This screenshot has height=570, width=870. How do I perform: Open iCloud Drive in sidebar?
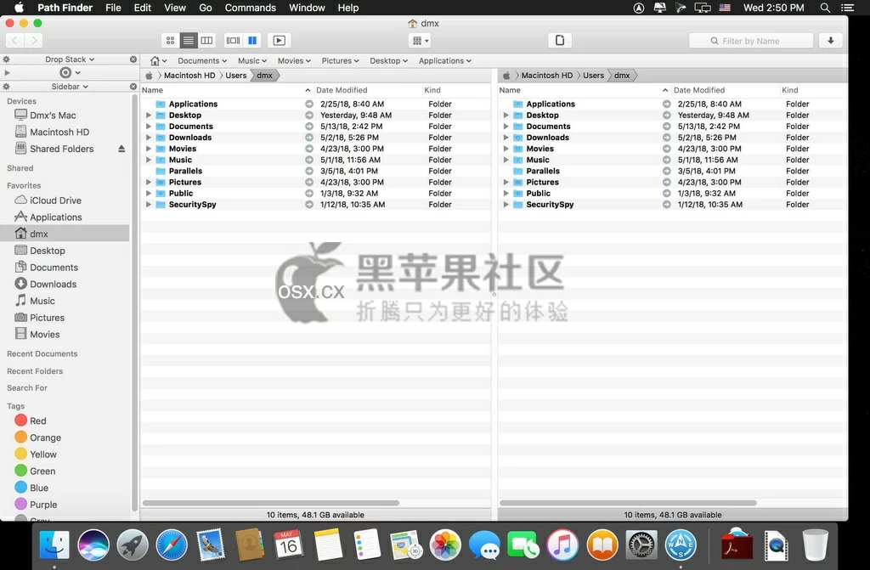click(55, 200)
